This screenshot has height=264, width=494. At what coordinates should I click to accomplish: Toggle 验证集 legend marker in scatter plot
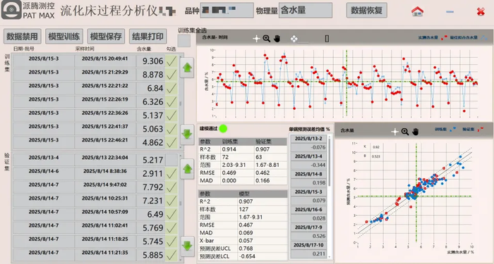coord(481,129)
